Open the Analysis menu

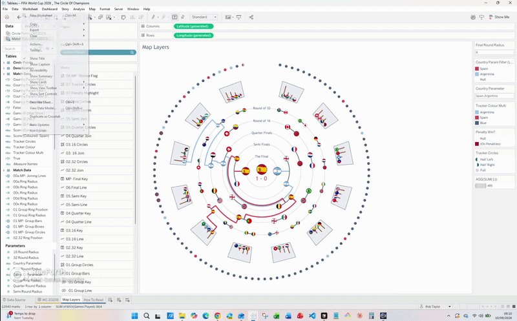pos(79,9)
